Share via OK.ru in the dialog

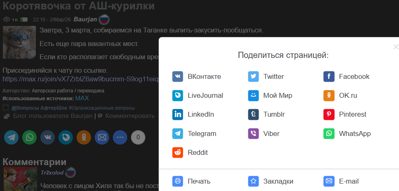pos(340,96)
